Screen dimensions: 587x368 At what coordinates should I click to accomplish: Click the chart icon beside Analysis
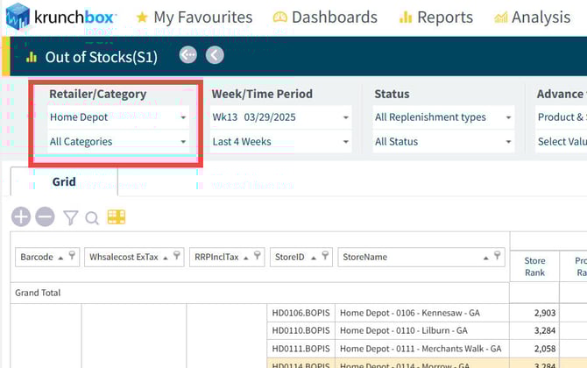click(501, 18)
